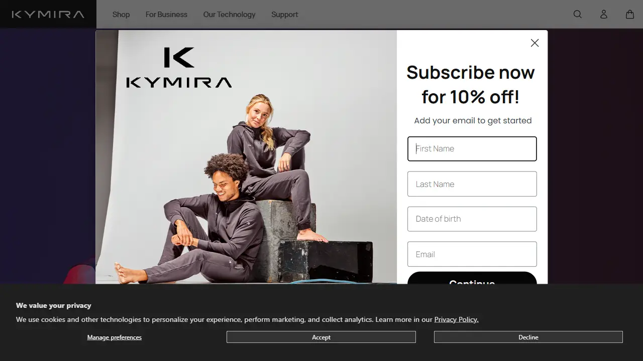Open the Privacy Policy link
This screenshot has height=361, width=643.
456,319
